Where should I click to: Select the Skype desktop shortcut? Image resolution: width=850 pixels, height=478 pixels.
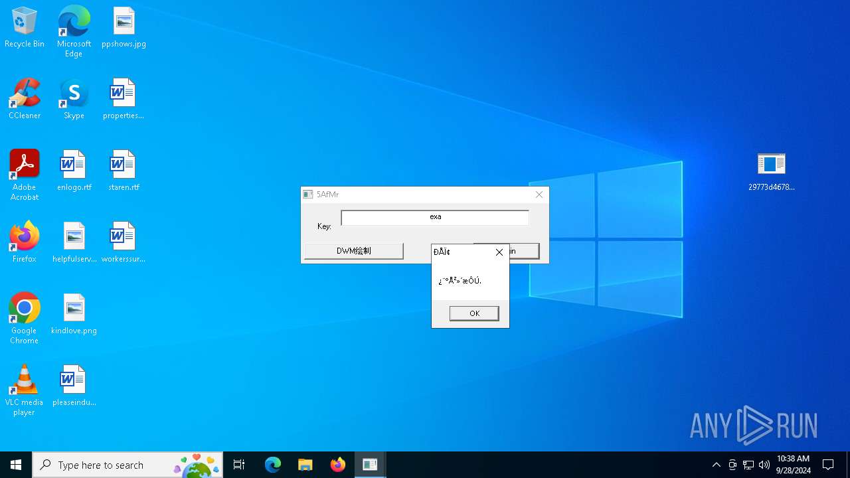(x=74, y=100)
